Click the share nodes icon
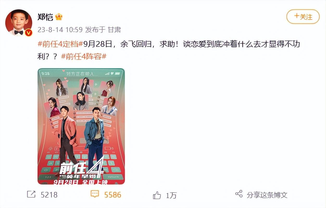Viewport: 326px width, 208px height. [x=239, y=194]
